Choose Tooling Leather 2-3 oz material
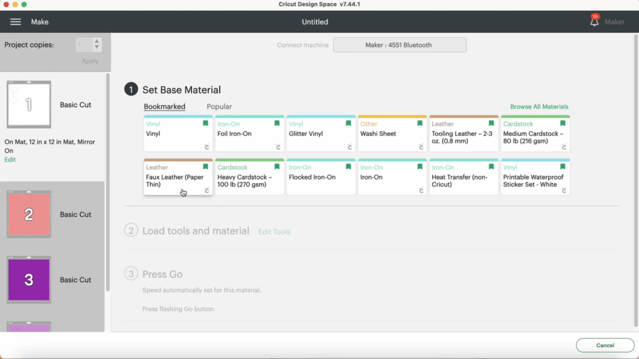 (464, 133)
